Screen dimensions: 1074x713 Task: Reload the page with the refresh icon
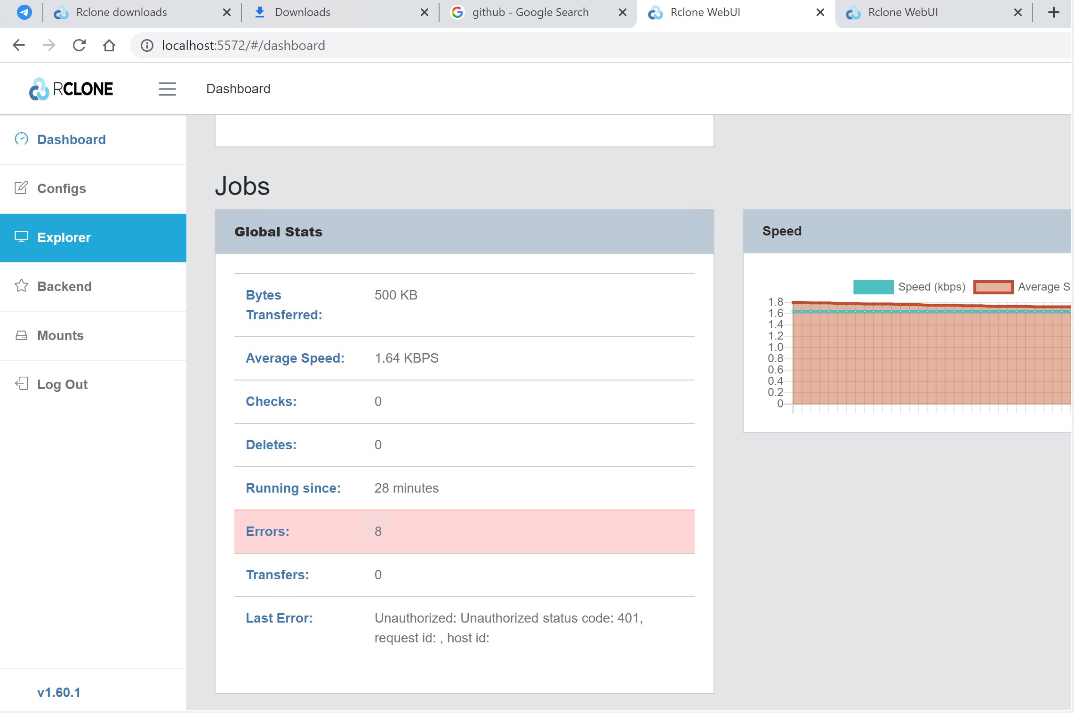(79, 45)
